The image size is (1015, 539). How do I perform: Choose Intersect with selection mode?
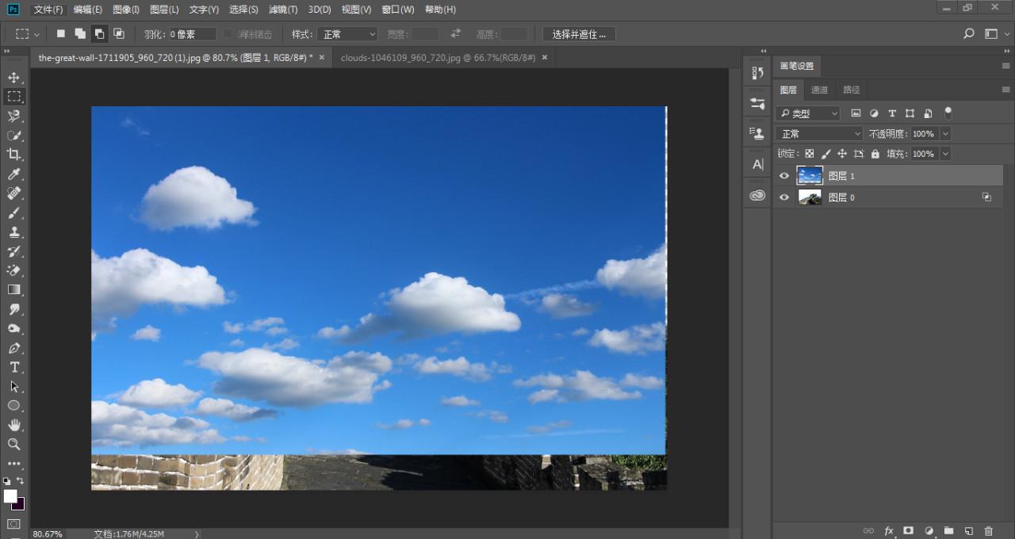pyautogui.click(x=119, y=34)
